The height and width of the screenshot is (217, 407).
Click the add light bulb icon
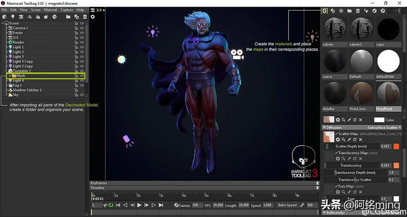13,16
